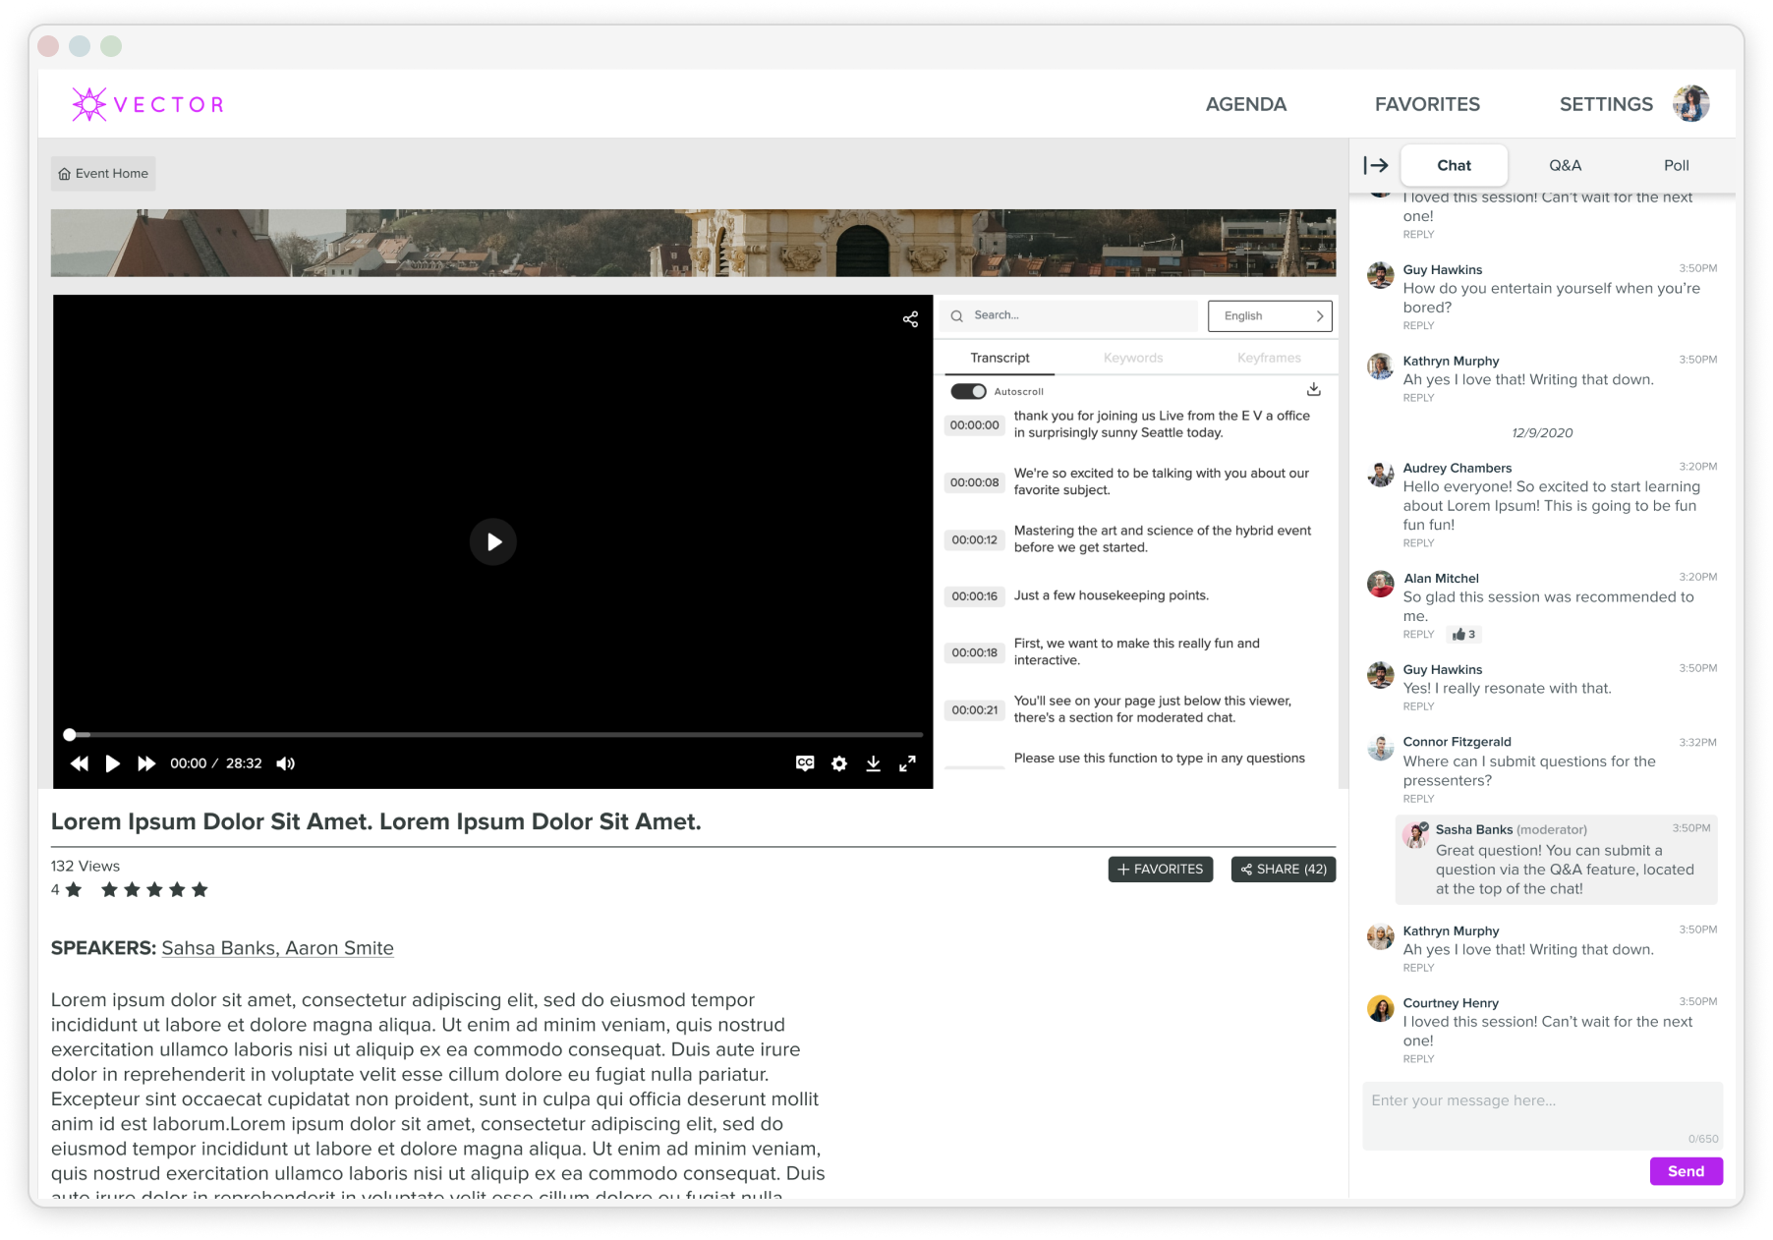Select the Keywords tab
This screenshot has height=1240, width=1773.
point(1132,358)
